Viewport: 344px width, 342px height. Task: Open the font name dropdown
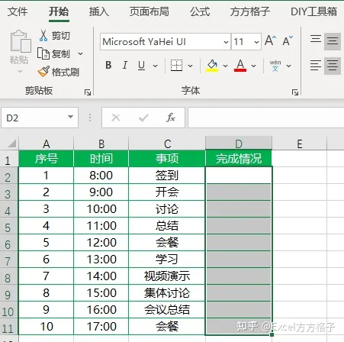pos(226,42)
